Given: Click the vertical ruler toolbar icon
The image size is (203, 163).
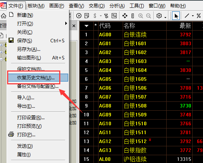Looking at the screenshot, I should (133, 16).
